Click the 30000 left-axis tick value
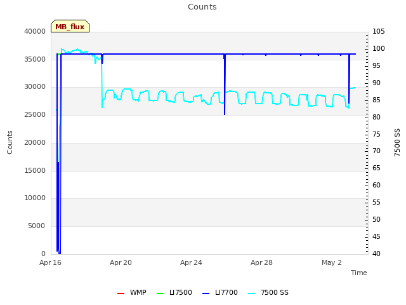 pyautogui.click(x=35, y=86)
